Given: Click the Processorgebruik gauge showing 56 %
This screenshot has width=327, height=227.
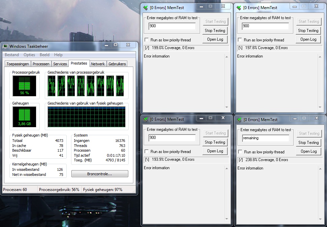Looking at the screenshot, I should coord(24,86).
